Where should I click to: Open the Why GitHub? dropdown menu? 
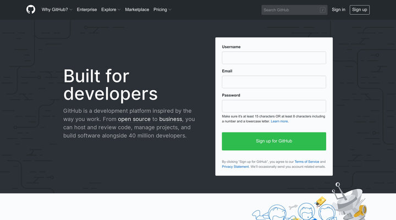[x=57, y=9]
